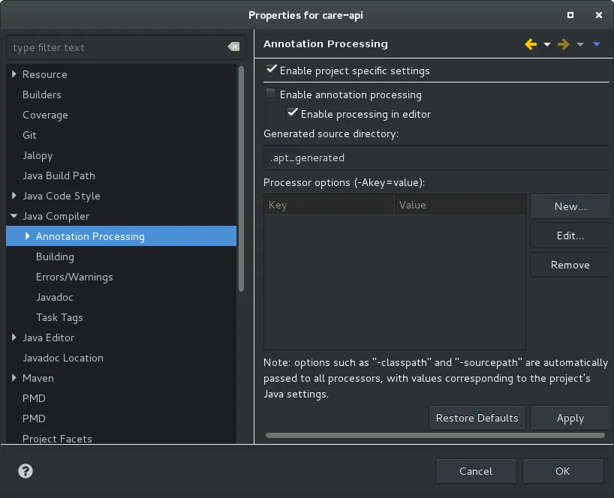This screenshot has width=614, height=498.
Task: Collapse the Java Compiler node
Action: 14,216
